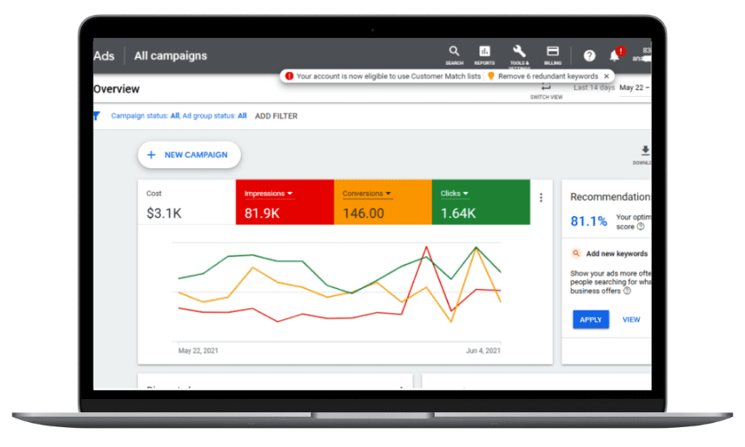Open the Search tool in header

click(454, 54)
